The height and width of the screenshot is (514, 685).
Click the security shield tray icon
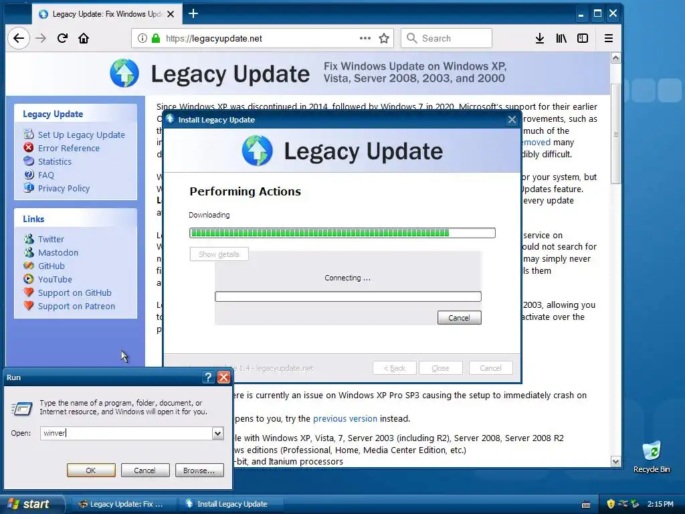point(611,504)
